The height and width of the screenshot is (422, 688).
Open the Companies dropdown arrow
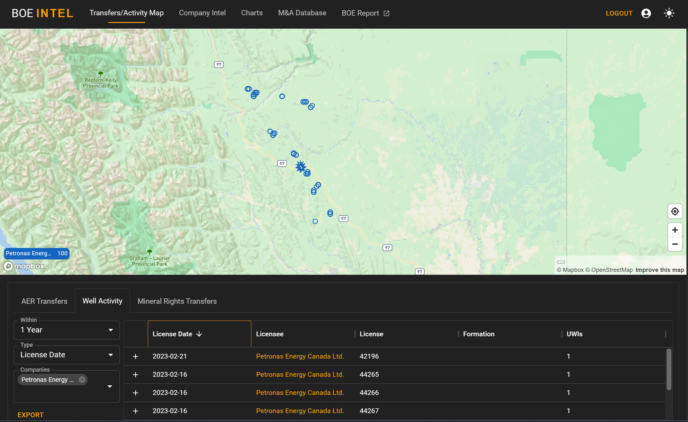click(110, 386)
